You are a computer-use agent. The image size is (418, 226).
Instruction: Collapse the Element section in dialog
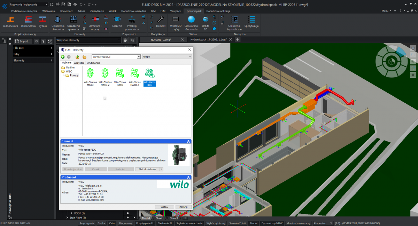tap(188, 141)
